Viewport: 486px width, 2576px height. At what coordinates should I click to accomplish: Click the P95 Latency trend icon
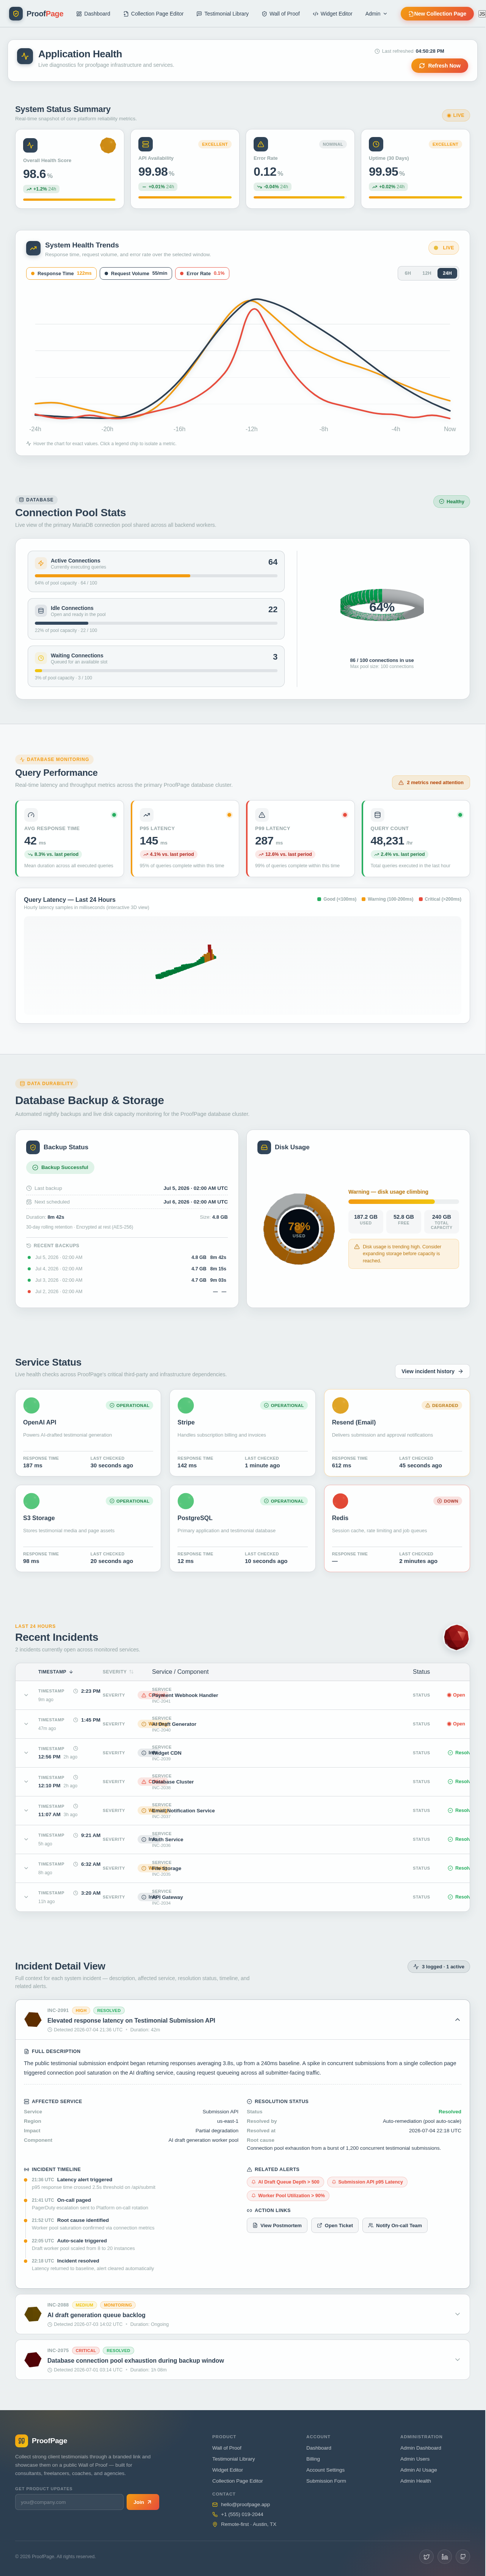(147, 815)
